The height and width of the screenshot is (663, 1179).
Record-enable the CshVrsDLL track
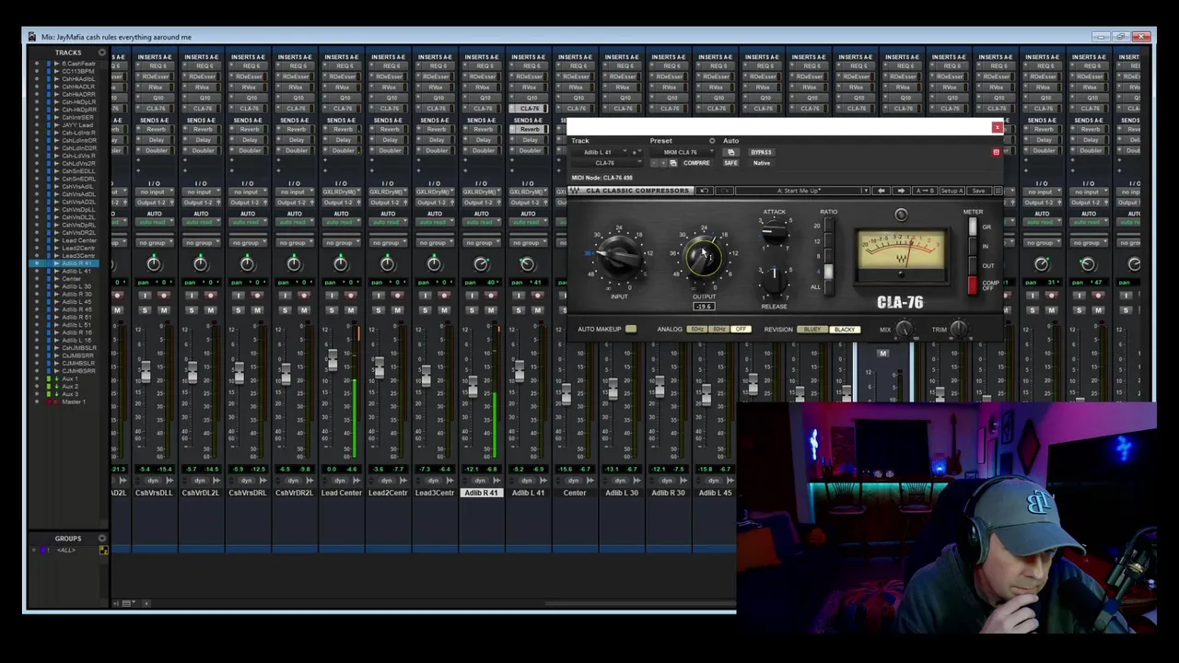(164, 296)
